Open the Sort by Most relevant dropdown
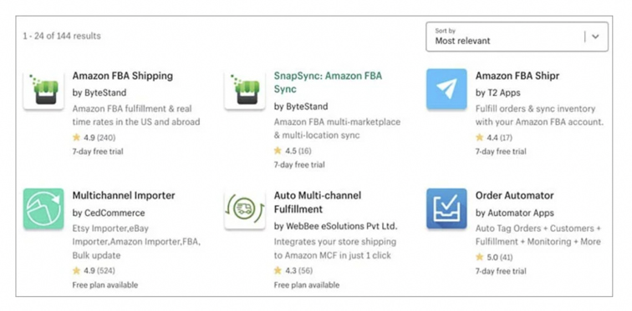The image size is (632, 311). [x=517, y=37]
